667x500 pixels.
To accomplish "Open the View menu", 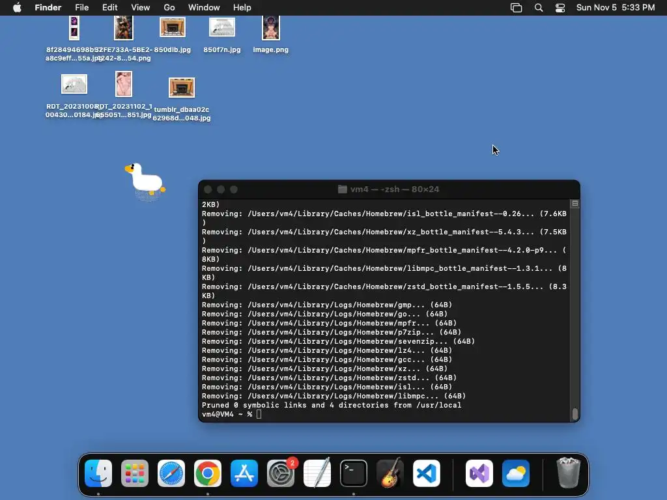I will (141, 8).
